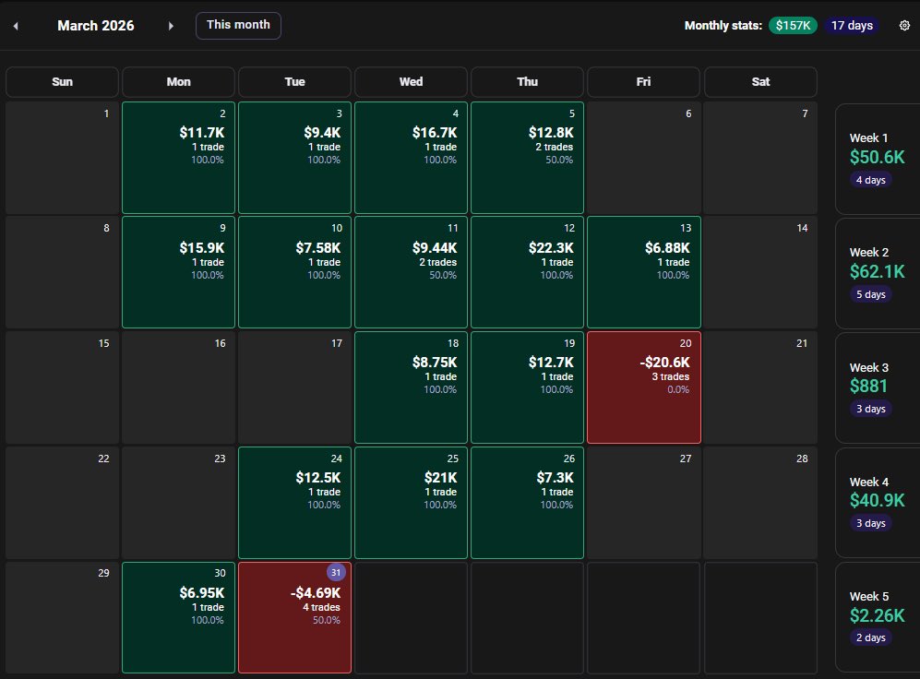Viewport: 920px width, 679px height.
Task: Open March 3 day with $9.4K
Action: (x=294, y=158)
